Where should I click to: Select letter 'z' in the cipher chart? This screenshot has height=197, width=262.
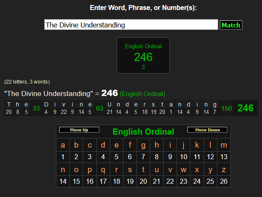[x=224, y=170]
